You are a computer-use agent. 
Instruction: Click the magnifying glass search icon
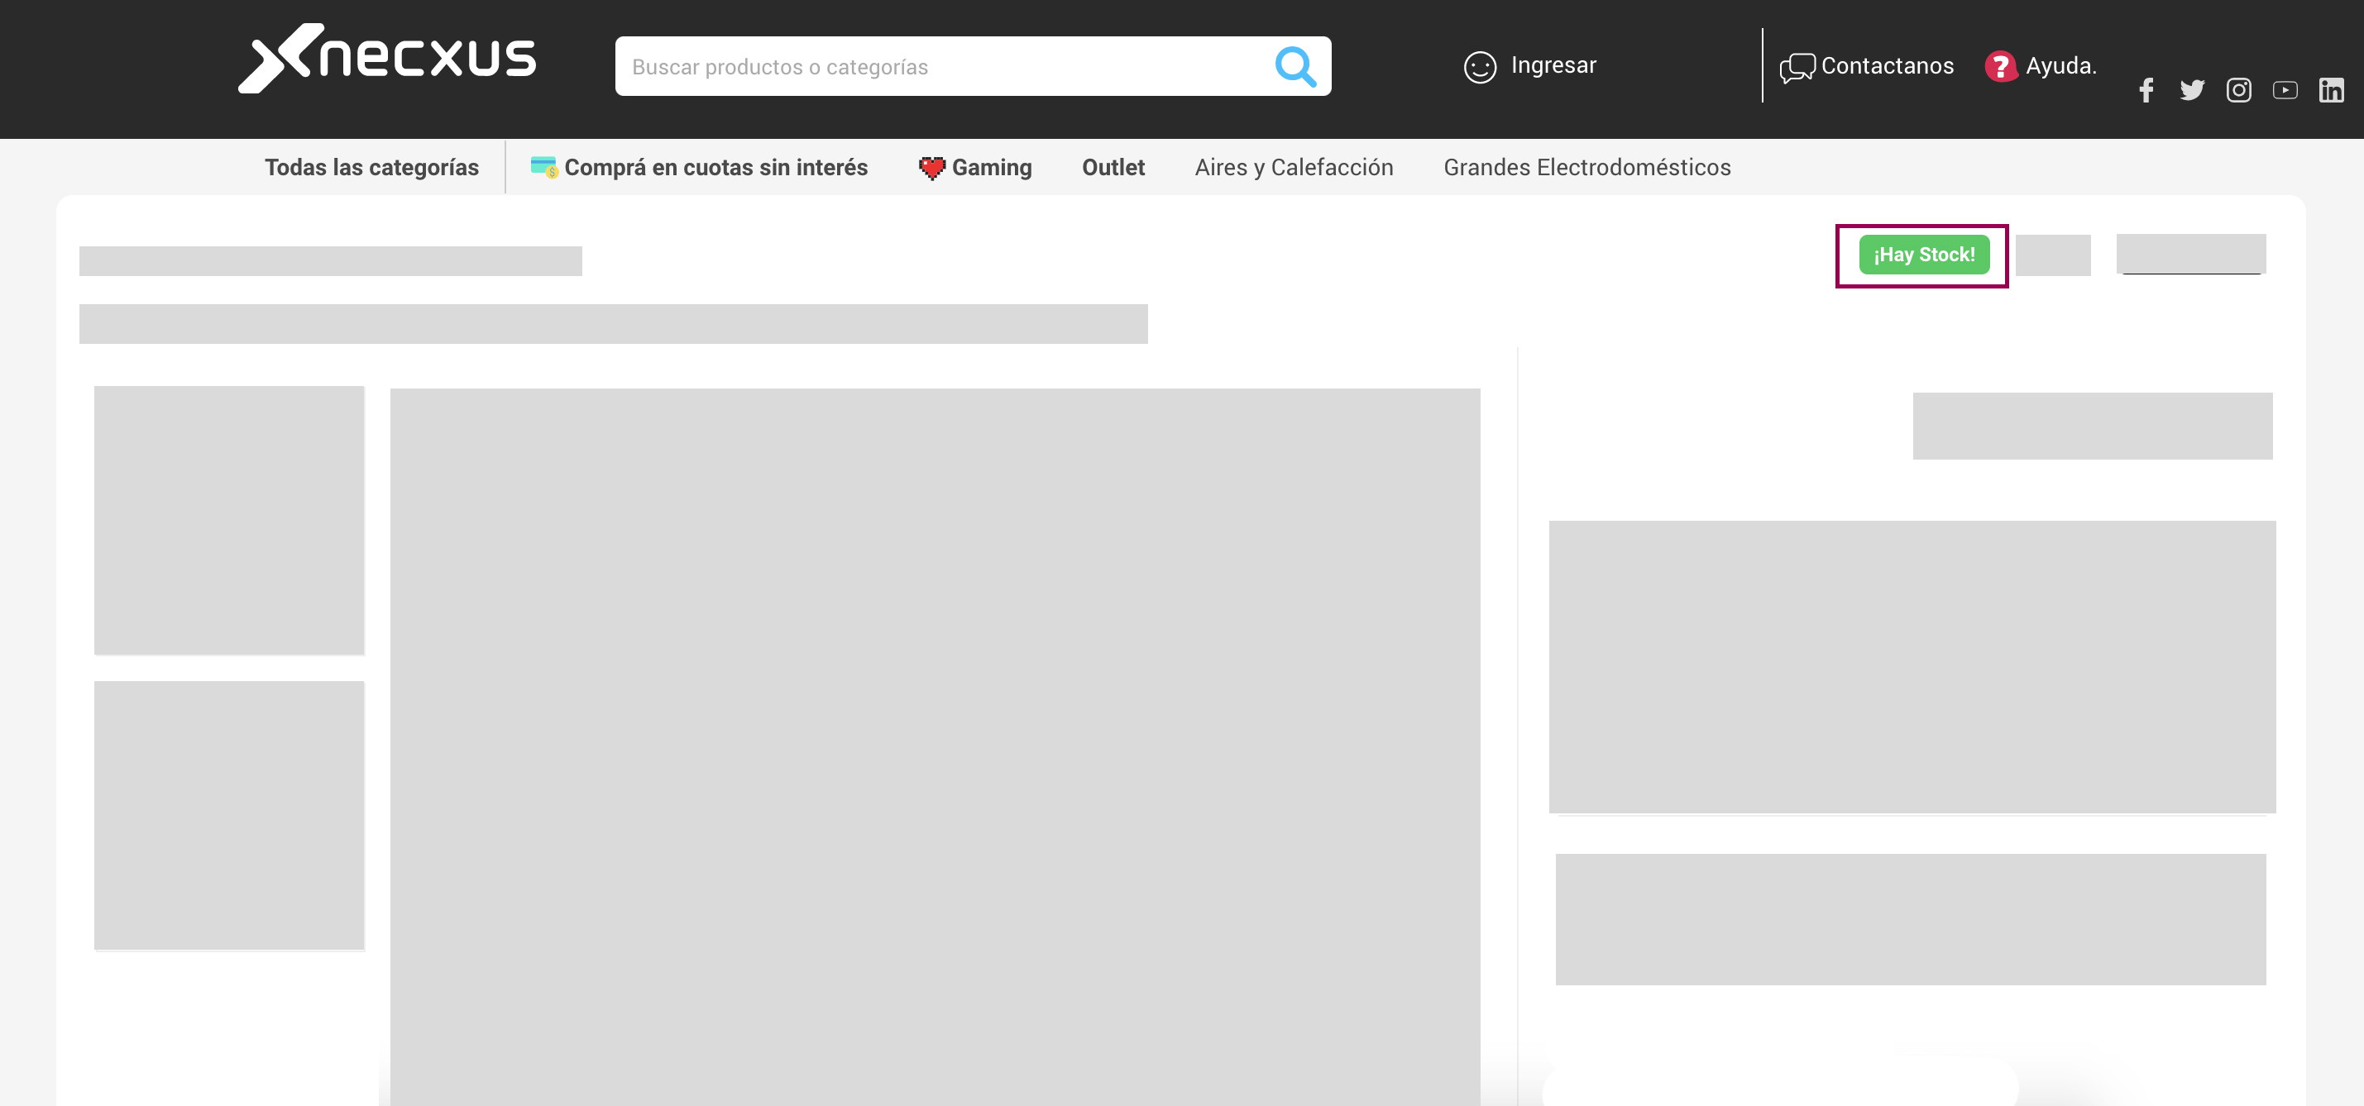1294,66
